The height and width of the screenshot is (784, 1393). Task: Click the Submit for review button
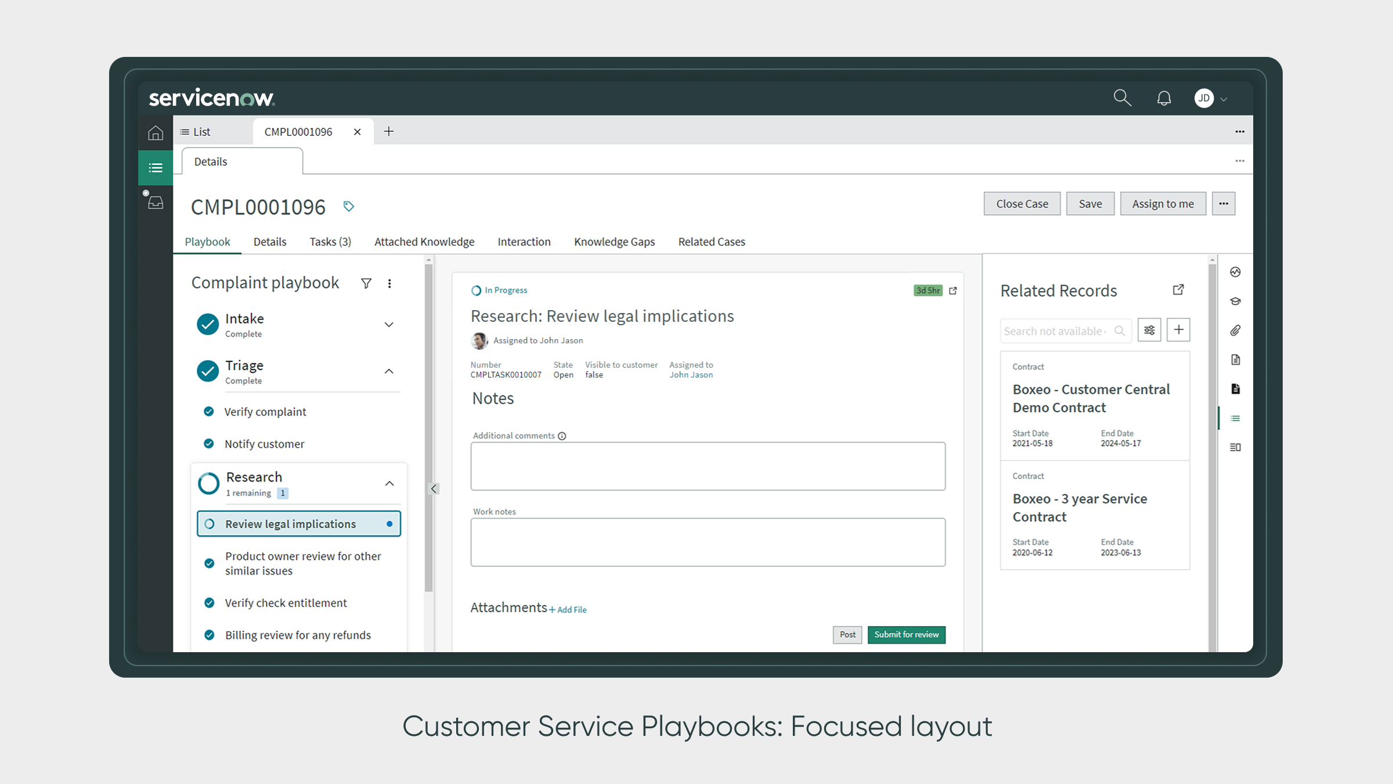(906, 635)
